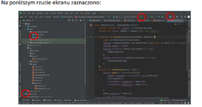Expand com.example.aboutme (androidTest) package

28,40
